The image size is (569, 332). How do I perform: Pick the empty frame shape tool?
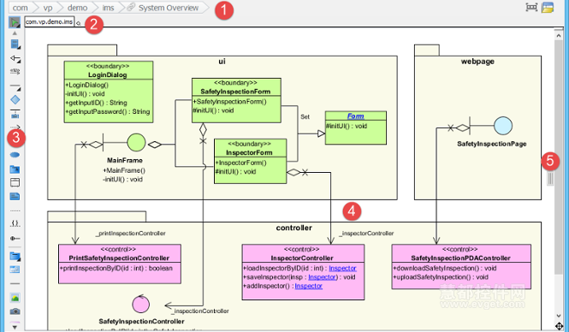[15, 182]
